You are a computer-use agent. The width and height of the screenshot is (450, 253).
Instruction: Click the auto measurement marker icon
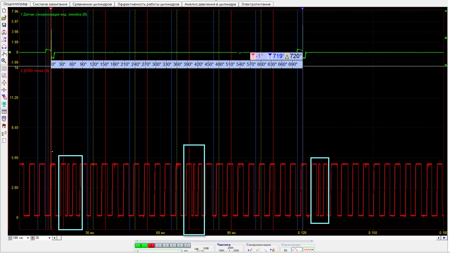pos(4,32)
